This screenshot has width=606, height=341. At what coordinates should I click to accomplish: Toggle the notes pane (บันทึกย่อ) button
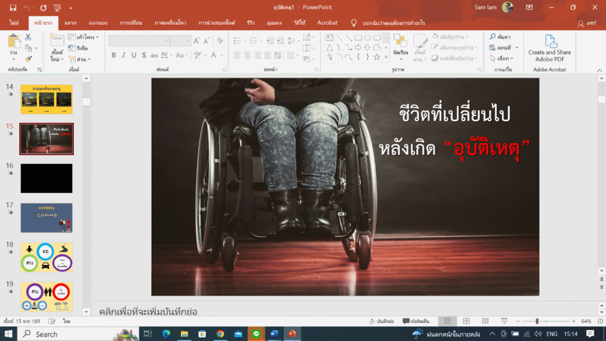[381, 321]
